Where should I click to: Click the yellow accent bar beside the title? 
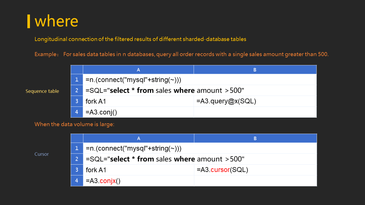29,21
